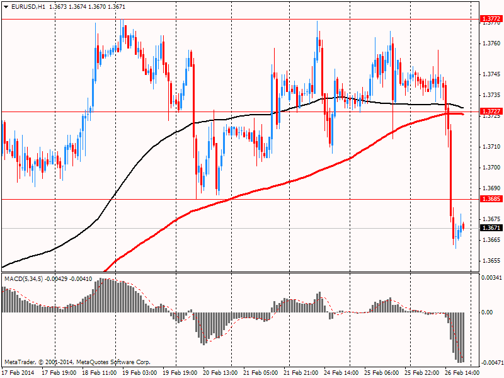Click the 25 Feb 22:00 time label

click(x=421, y=373)
